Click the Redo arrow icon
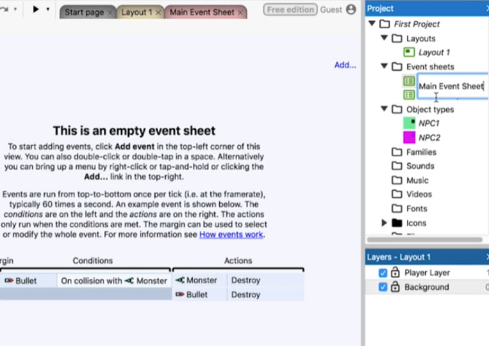This screenshot has width=489, height=346. tap(3, 10)
